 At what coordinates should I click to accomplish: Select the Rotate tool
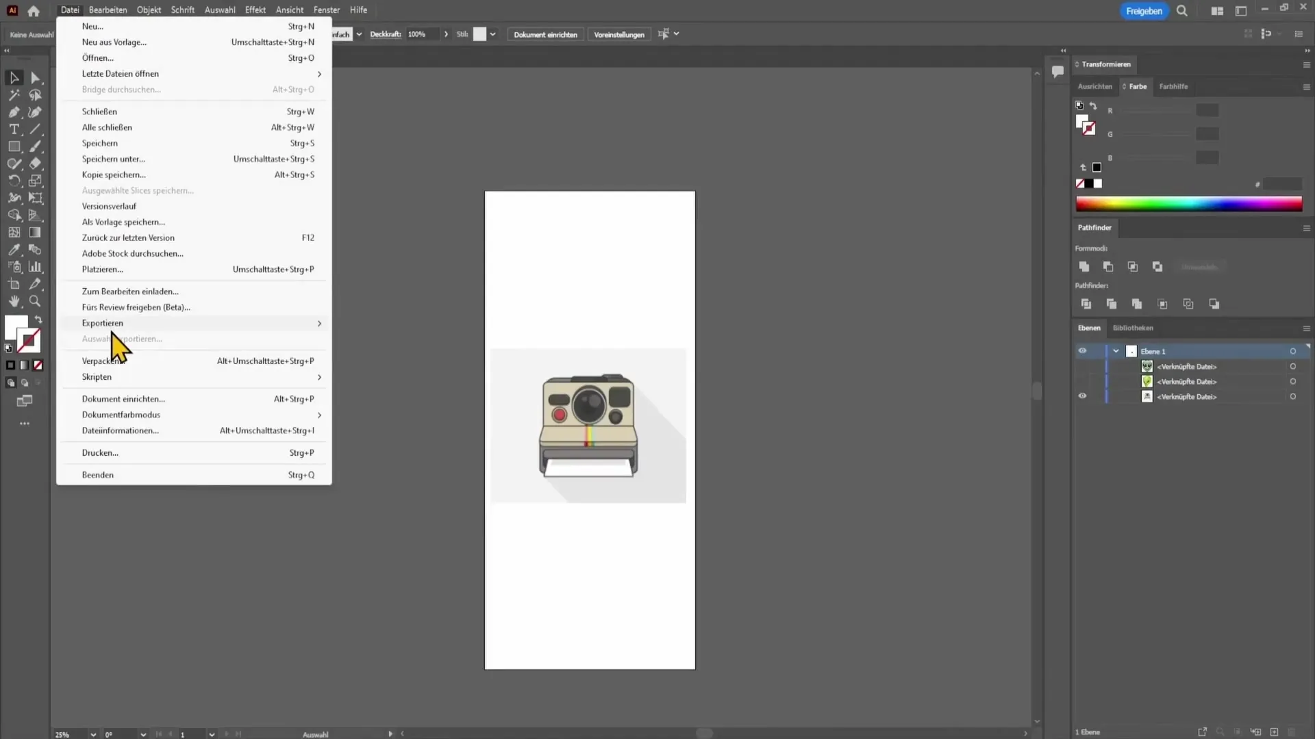click(14, 181)
